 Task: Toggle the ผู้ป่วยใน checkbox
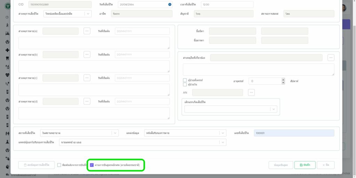click(x=185, y=85)
